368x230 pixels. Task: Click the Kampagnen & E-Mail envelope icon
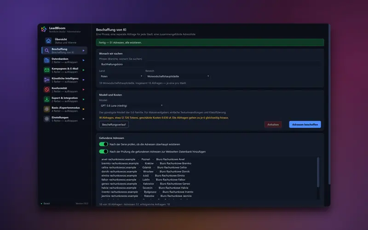(47, 70)
